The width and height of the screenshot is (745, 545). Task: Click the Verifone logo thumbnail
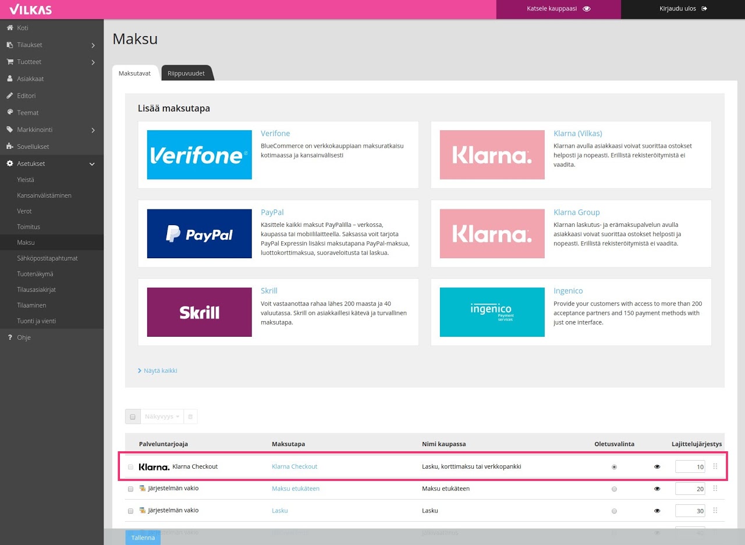tap(199, 155)
